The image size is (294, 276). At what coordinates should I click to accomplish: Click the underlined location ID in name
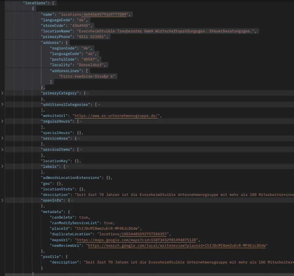point(104,14)
